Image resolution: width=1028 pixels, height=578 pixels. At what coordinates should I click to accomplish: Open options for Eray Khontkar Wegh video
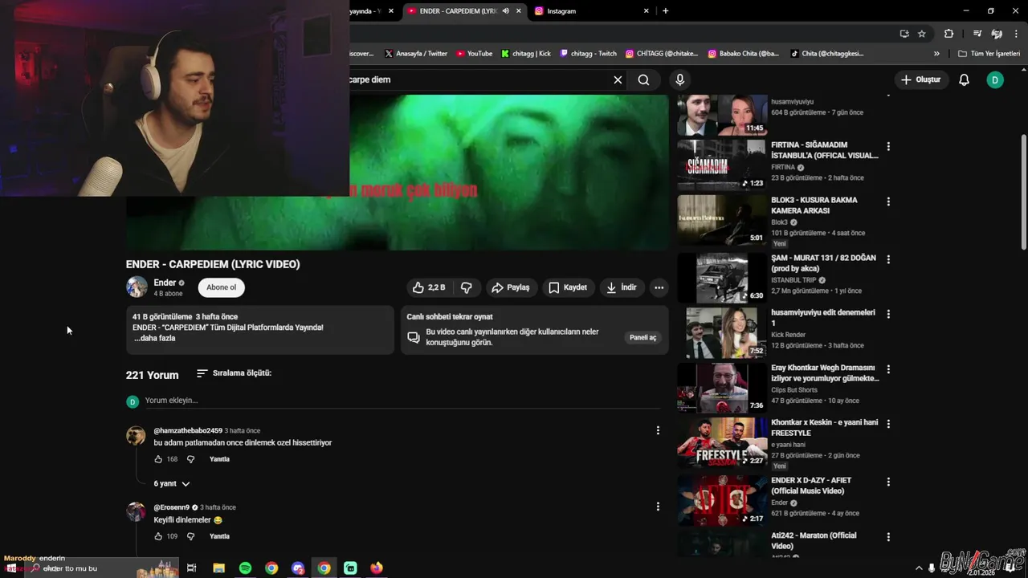[x=888, y=369]
